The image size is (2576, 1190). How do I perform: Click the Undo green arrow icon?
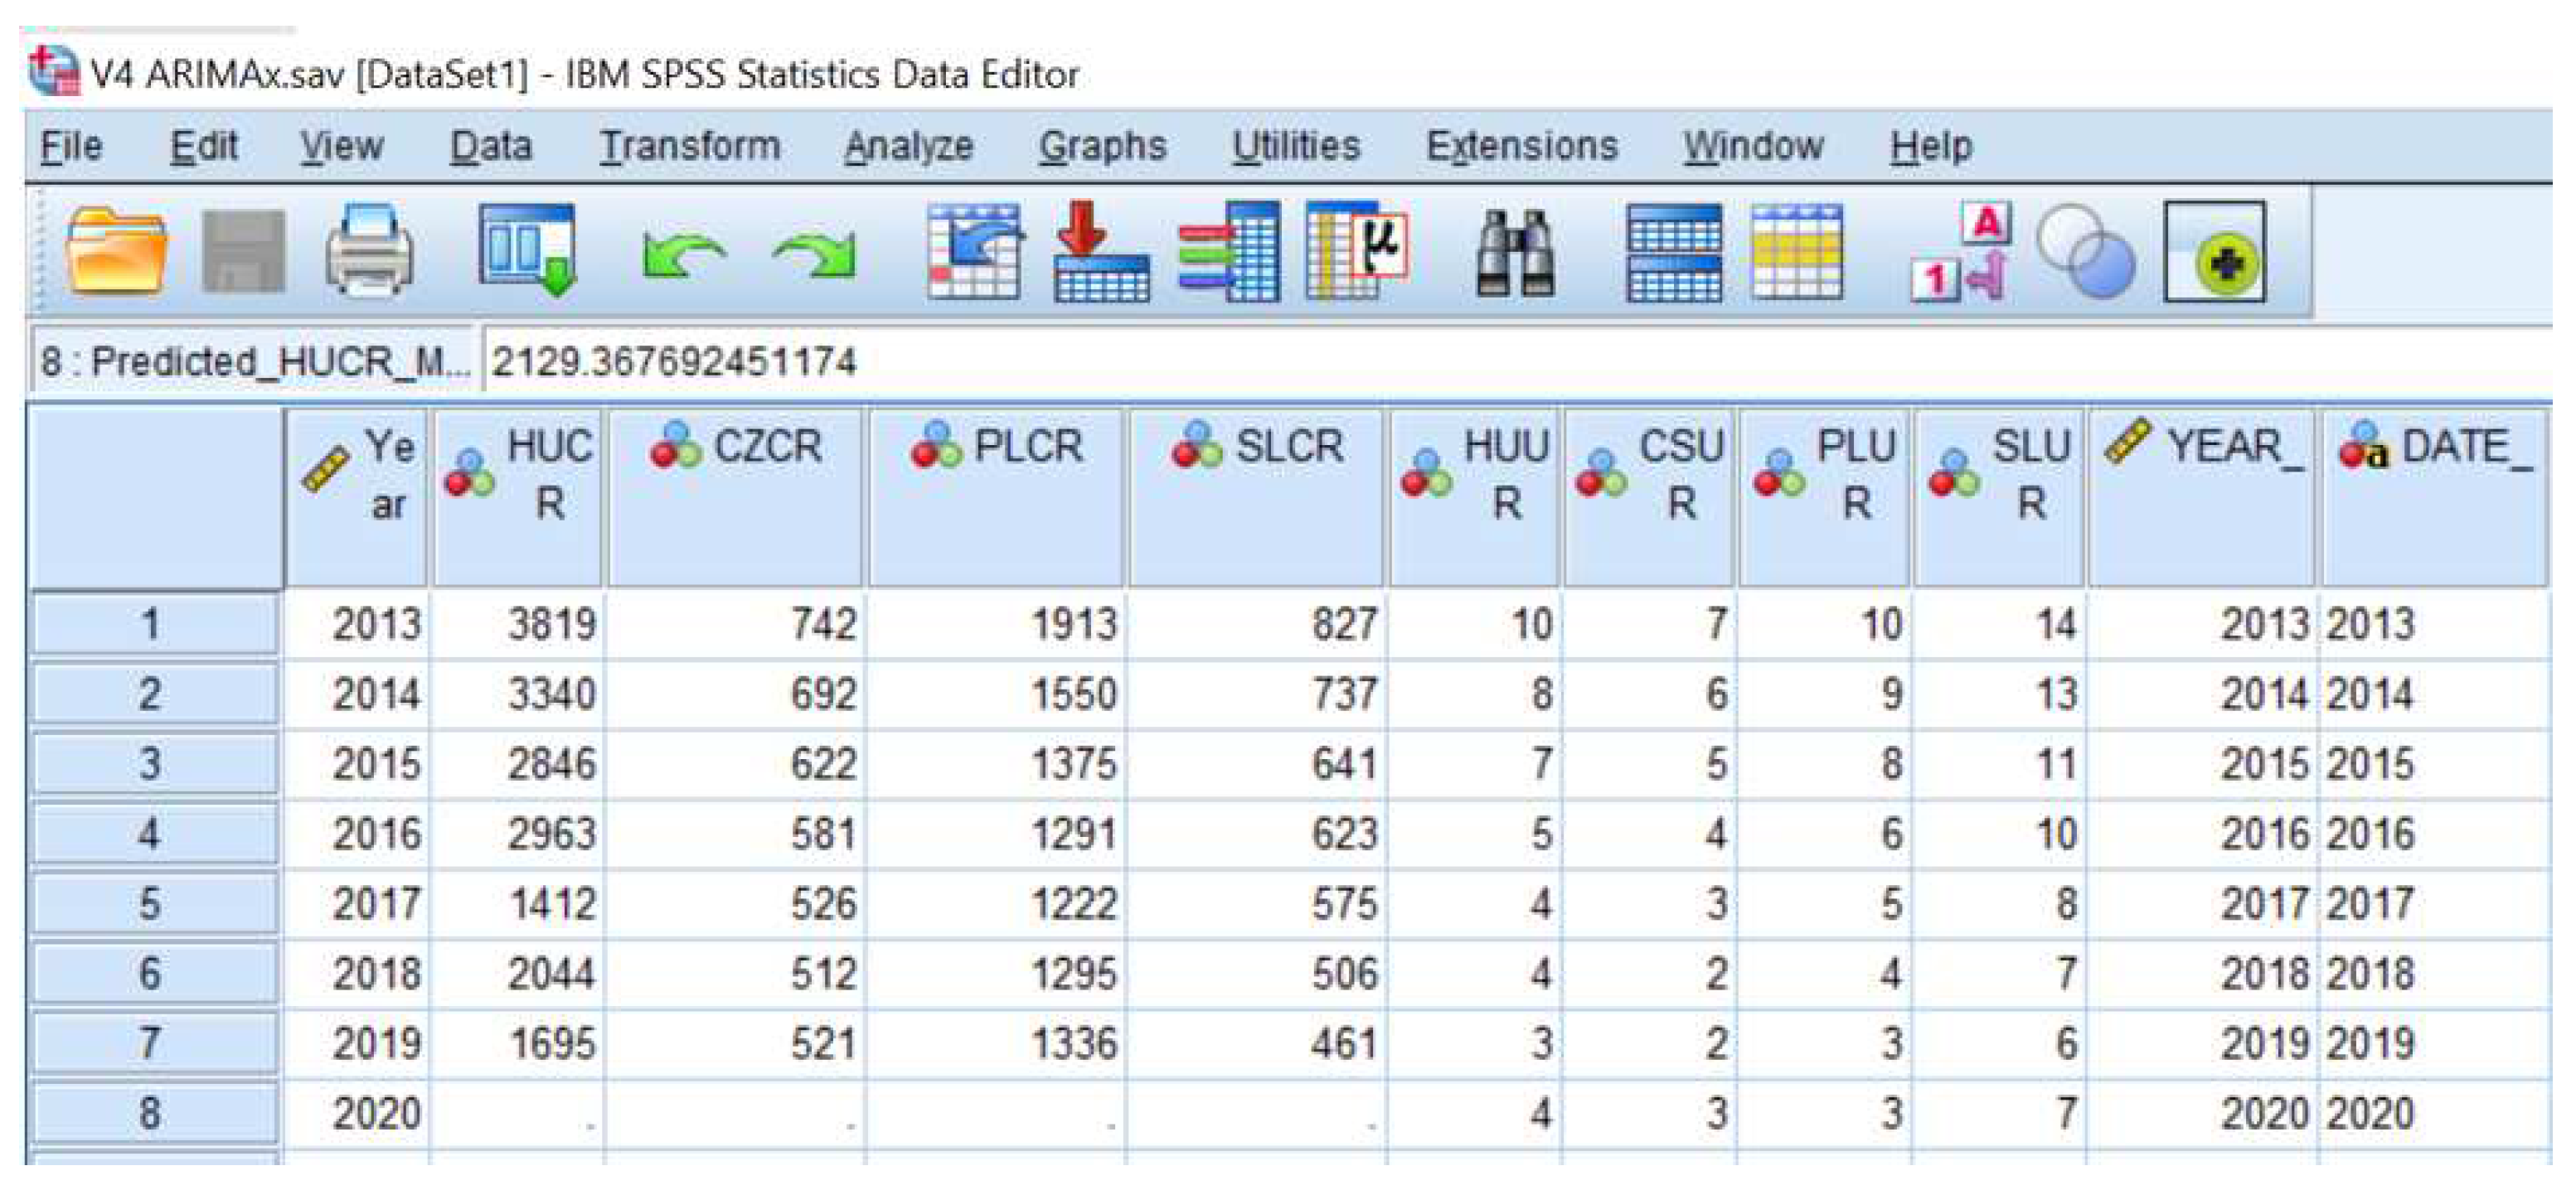[x=683, y=256]
